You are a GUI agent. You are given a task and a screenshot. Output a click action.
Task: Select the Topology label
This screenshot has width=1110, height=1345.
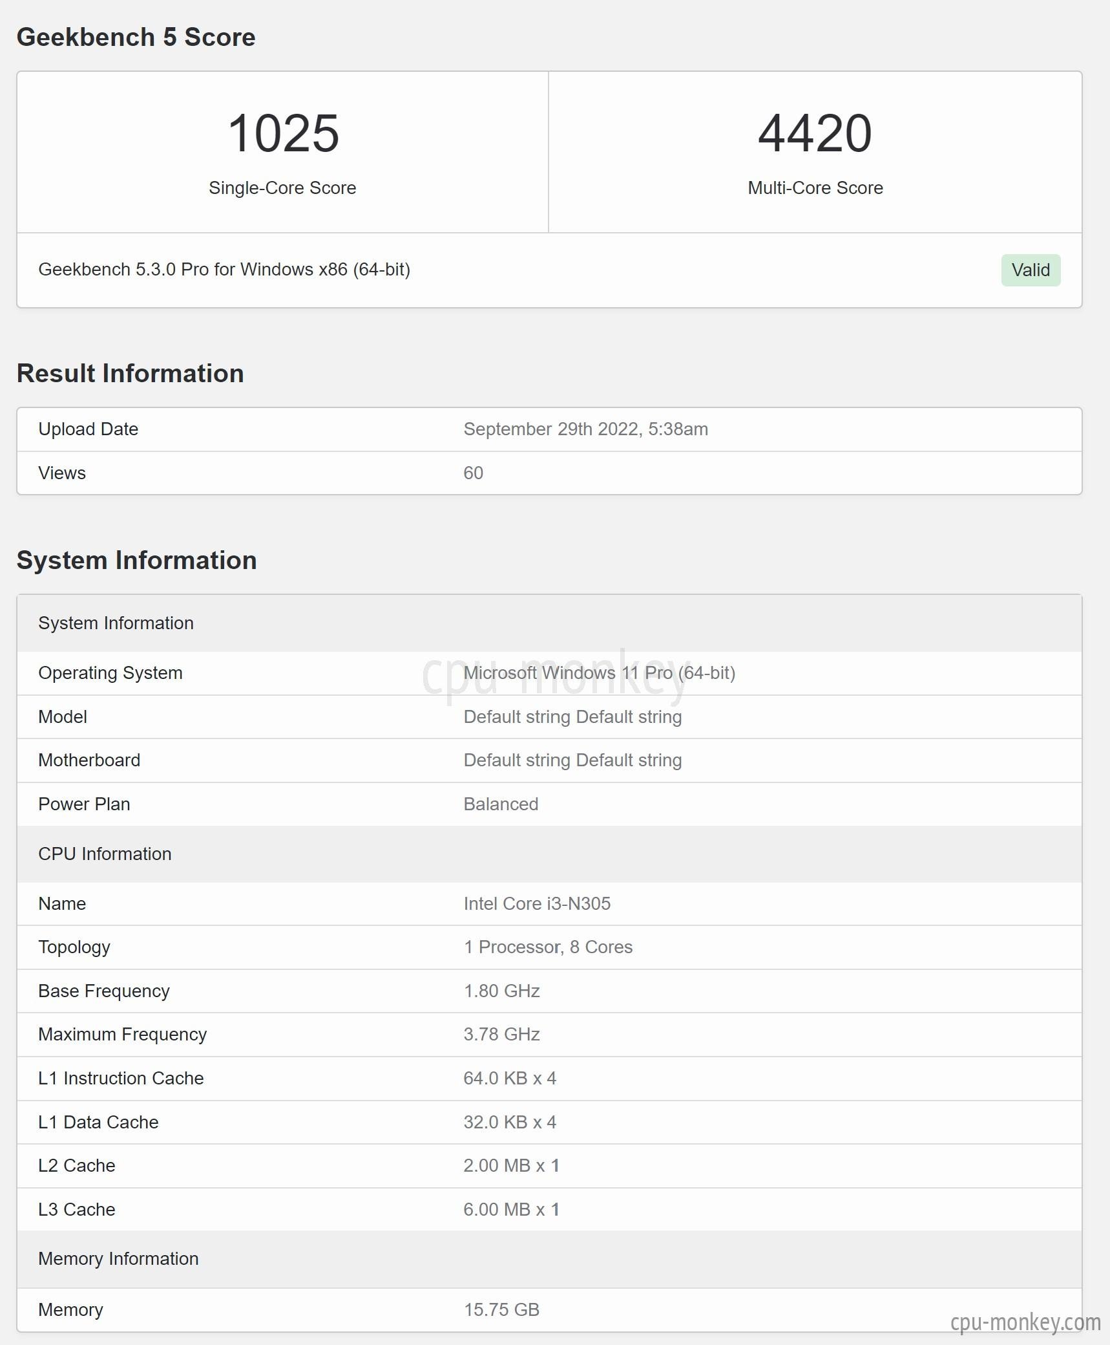pyautogui.click(x=74, y=947)
